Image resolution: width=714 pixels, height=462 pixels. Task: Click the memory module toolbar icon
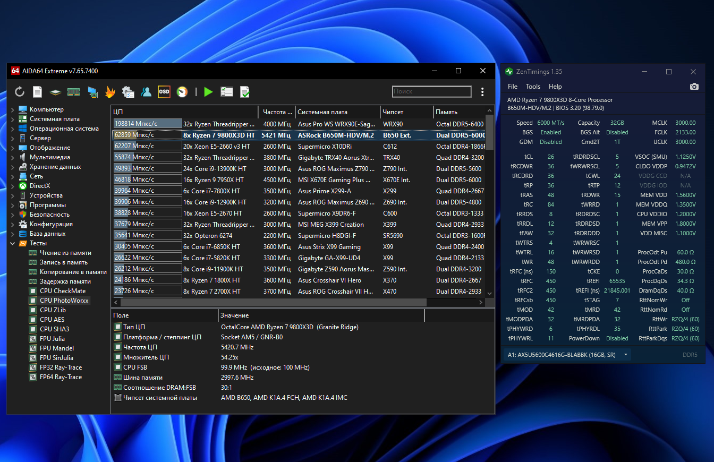pyautogui.click(x=73, y=92)
